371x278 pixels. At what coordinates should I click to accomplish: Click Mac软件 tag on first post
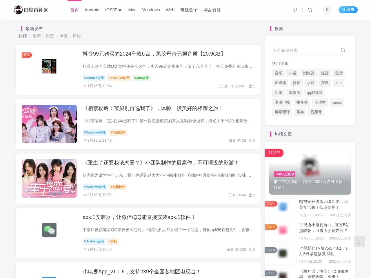pos(141,78)
